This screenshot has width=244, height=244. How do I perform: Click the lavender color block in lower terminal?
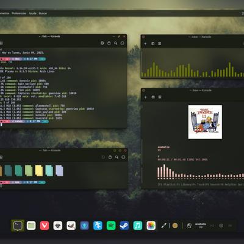(x=59, y=171)
